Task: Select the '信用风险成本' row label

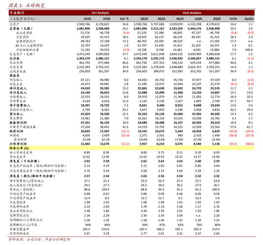Action: 19,233
